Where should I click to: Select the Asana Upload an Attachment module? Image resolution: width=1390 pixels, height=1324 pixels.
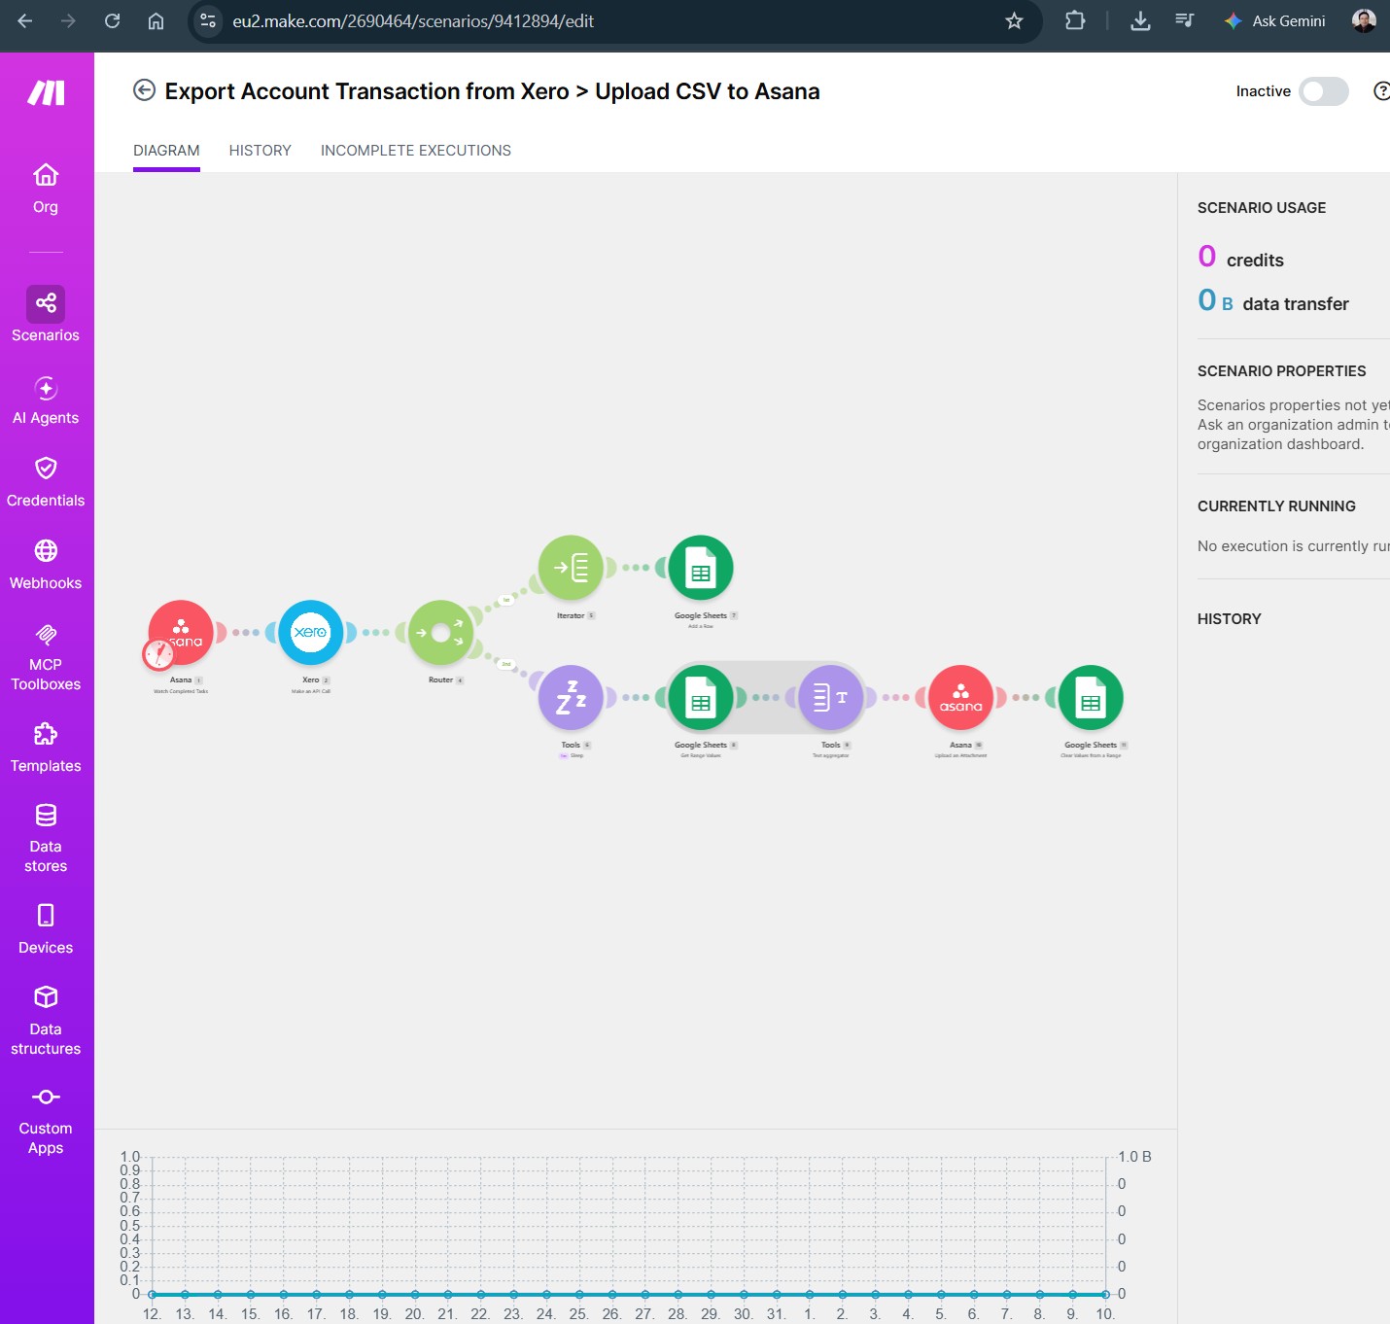(961, 697)
